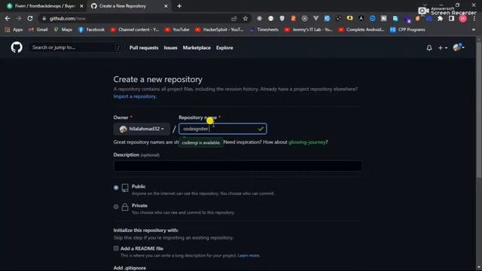Image resolution: width=482 pixels, height=271 pixels.
Task: Click the Learn more link
Action: click(x=249, y=256)
